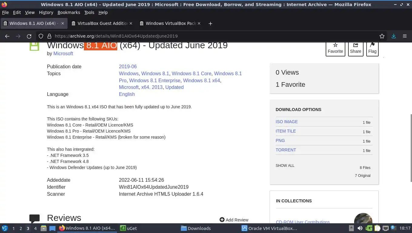Image resolution: width=412 pixels, height=233 pixels.
Task: Close the Windows VirtualBox Pack tab
Action: pos(199,23)
